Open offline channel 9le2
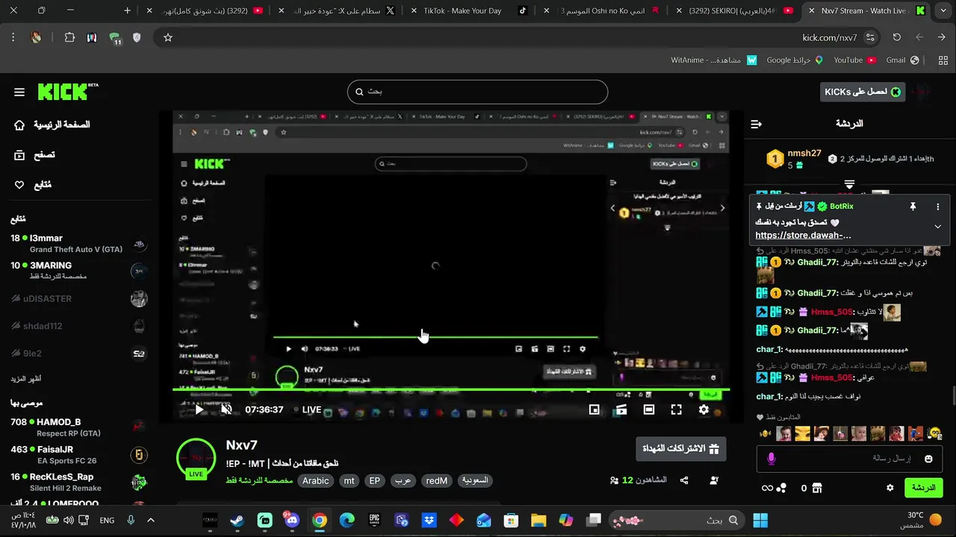 pyautogui.click(x=78, y=354)
